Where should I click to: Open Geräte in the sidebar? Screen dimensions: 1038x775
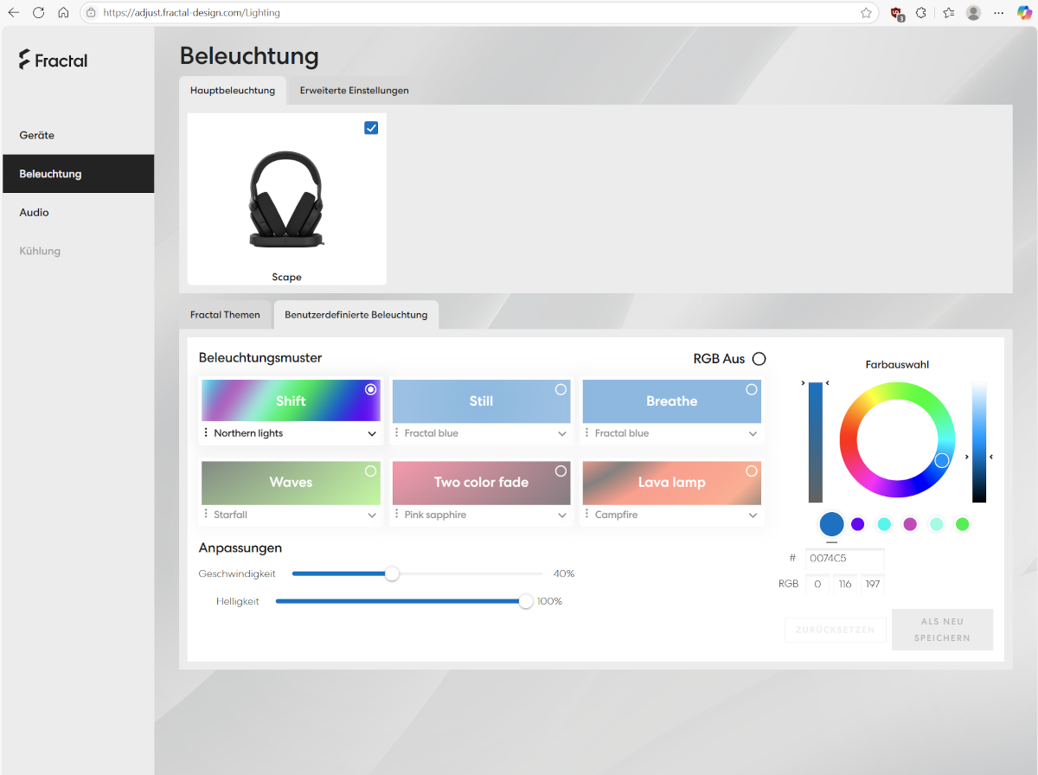coord(78,135)
